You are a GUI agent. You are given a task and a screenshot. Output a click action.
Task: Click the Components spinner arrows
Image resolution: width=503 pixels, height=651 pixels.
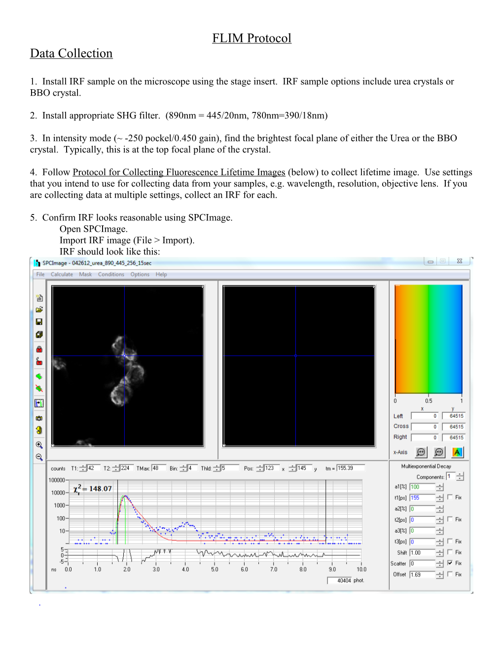tap(460, 477)
